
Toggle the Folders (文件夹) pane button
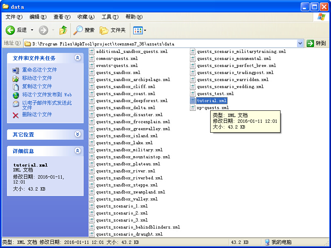[113, 30]
